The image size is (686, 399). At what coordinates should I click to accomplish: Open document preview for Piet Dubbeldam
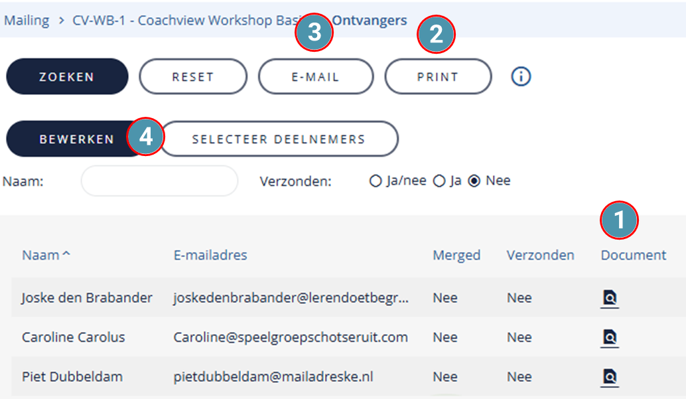(610, 378)
